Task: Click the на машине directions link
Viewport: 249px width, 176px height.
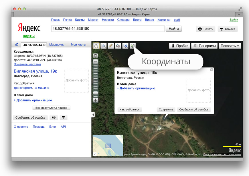Action: (41, 88)
